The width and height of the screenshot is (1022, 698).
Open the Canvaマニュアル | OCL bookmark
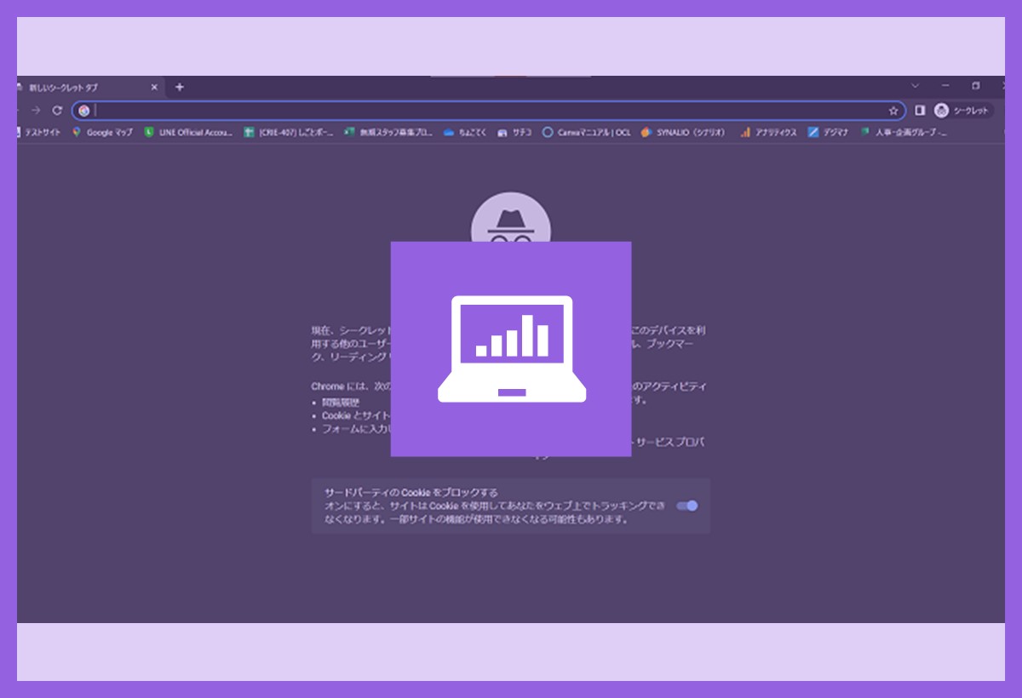point(587,133)
